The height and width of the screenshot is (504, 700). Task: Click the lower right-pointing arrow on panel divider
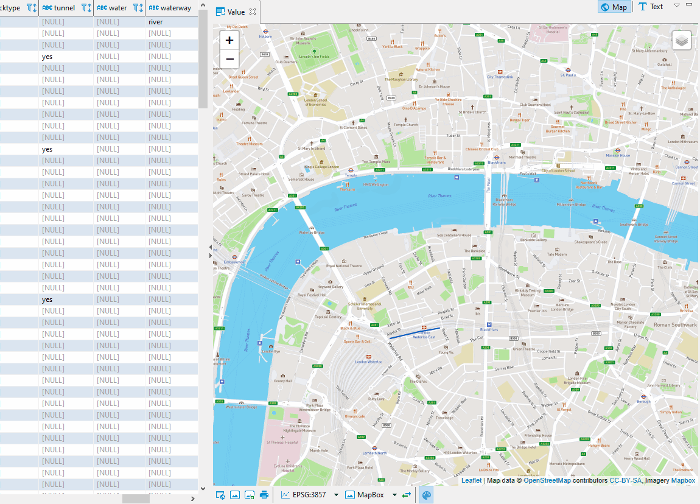[210, 256]
